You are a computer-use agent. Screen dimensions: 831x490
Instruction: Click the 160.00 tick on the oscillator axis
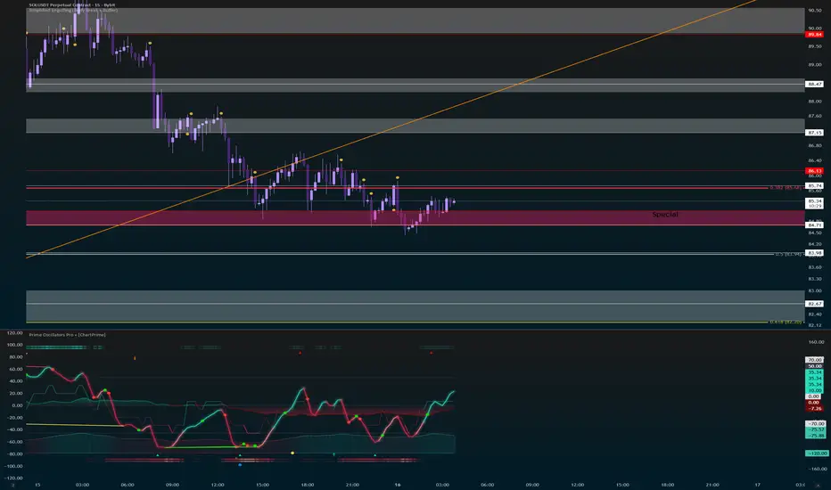(816, 342)
